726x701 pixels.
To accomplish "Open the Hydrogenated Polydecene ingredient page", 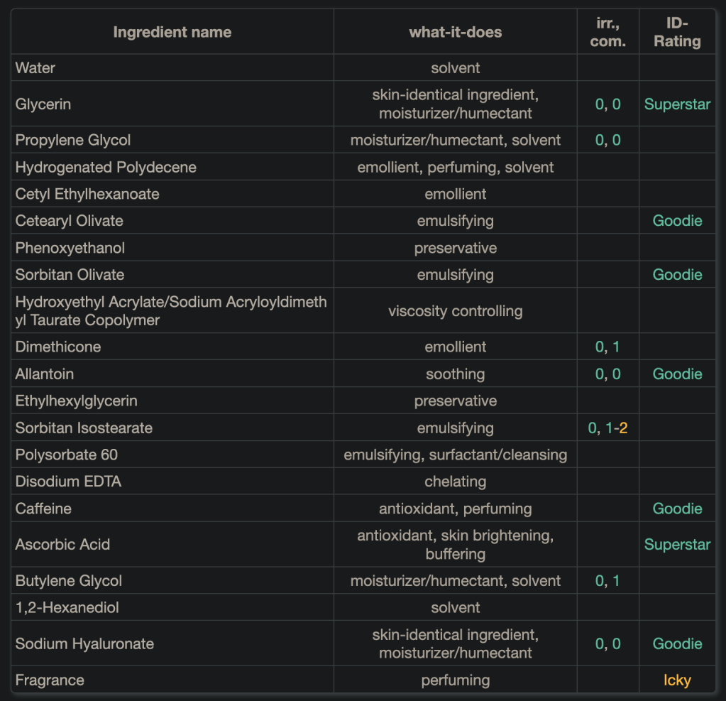I will 106,168.
